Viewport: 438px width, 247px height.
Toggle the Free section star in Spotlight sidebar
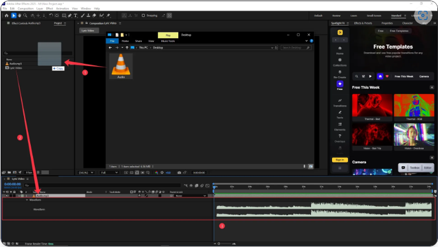coord(339,85)
